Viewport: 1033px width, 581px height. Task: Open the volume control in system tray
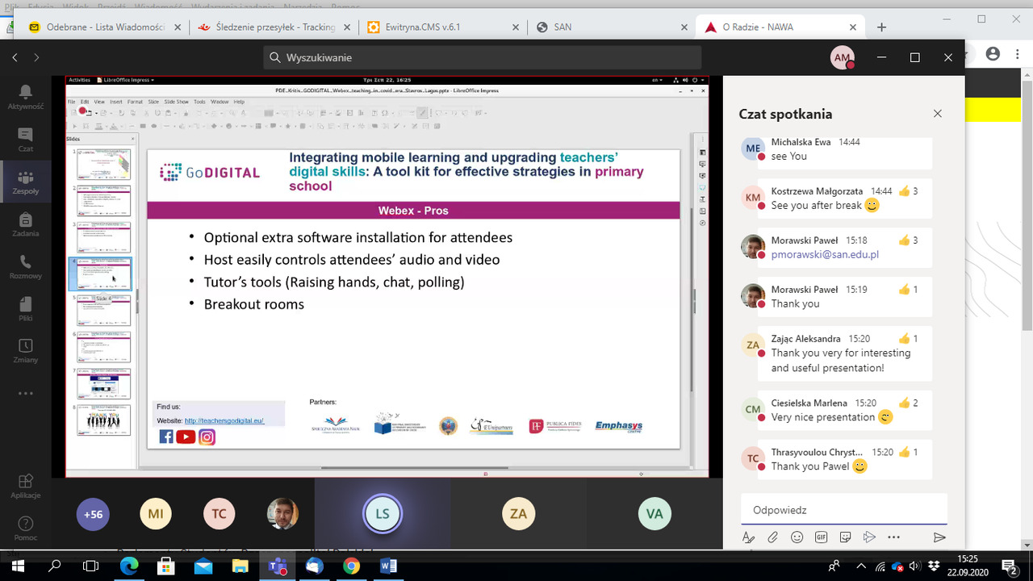pos(917,566)
